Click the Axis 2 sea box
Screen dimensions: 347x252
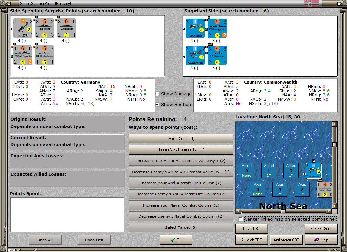point(302,189)
